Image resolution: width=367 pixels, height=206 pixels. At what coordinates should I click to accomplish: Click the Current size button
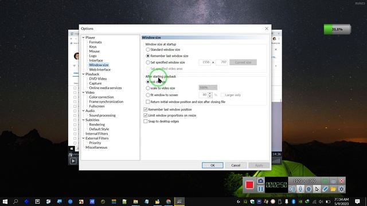(243, 62)
